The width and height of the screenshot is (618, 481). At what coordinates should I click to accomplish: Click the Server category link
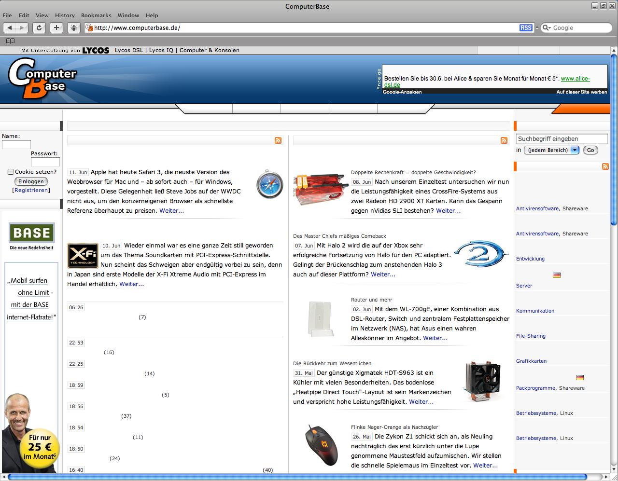coord(524,286)
